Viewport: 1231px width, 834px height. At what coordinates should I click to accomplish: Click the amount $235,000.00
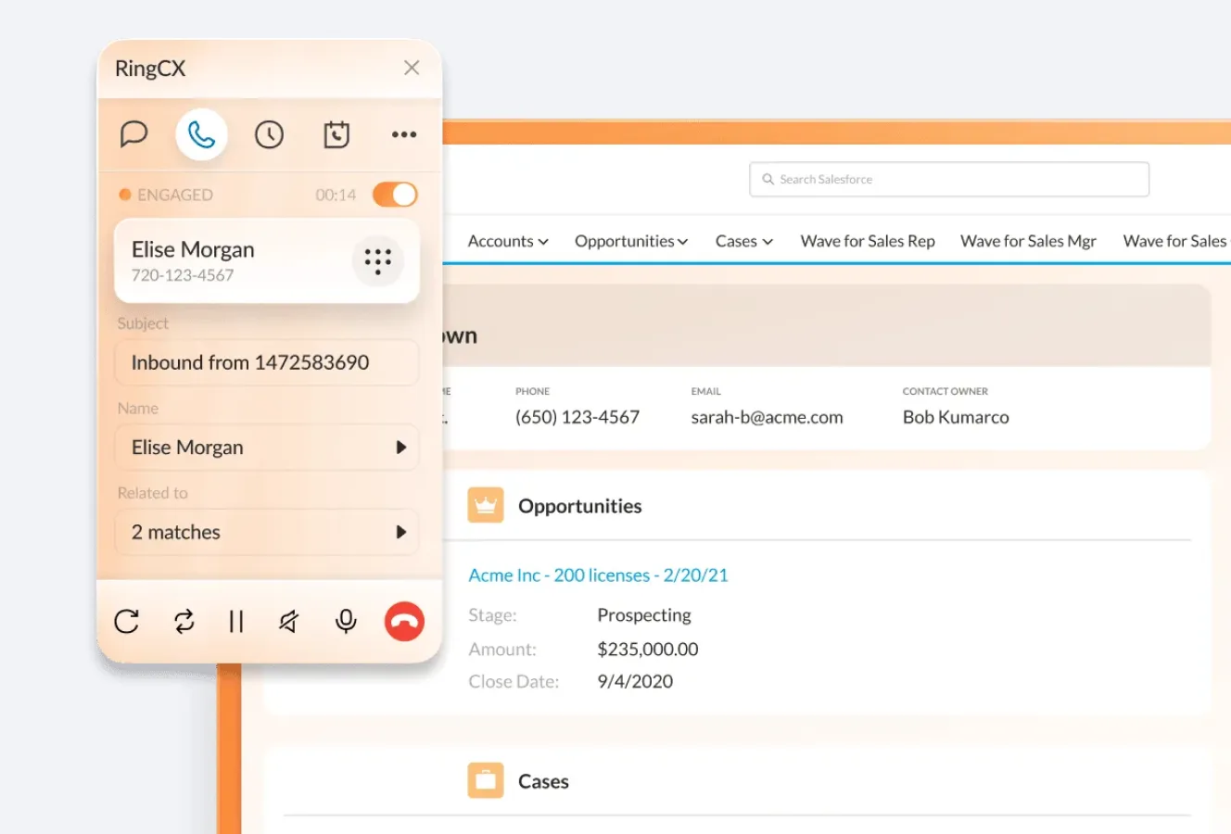[x=648, y=649]
